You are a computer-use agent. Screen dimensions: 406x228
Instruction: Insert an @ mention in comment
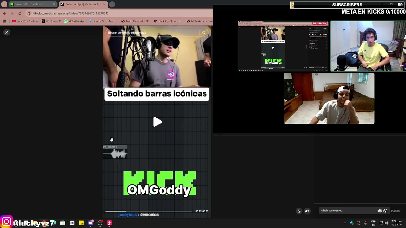(x=380, y=211)
